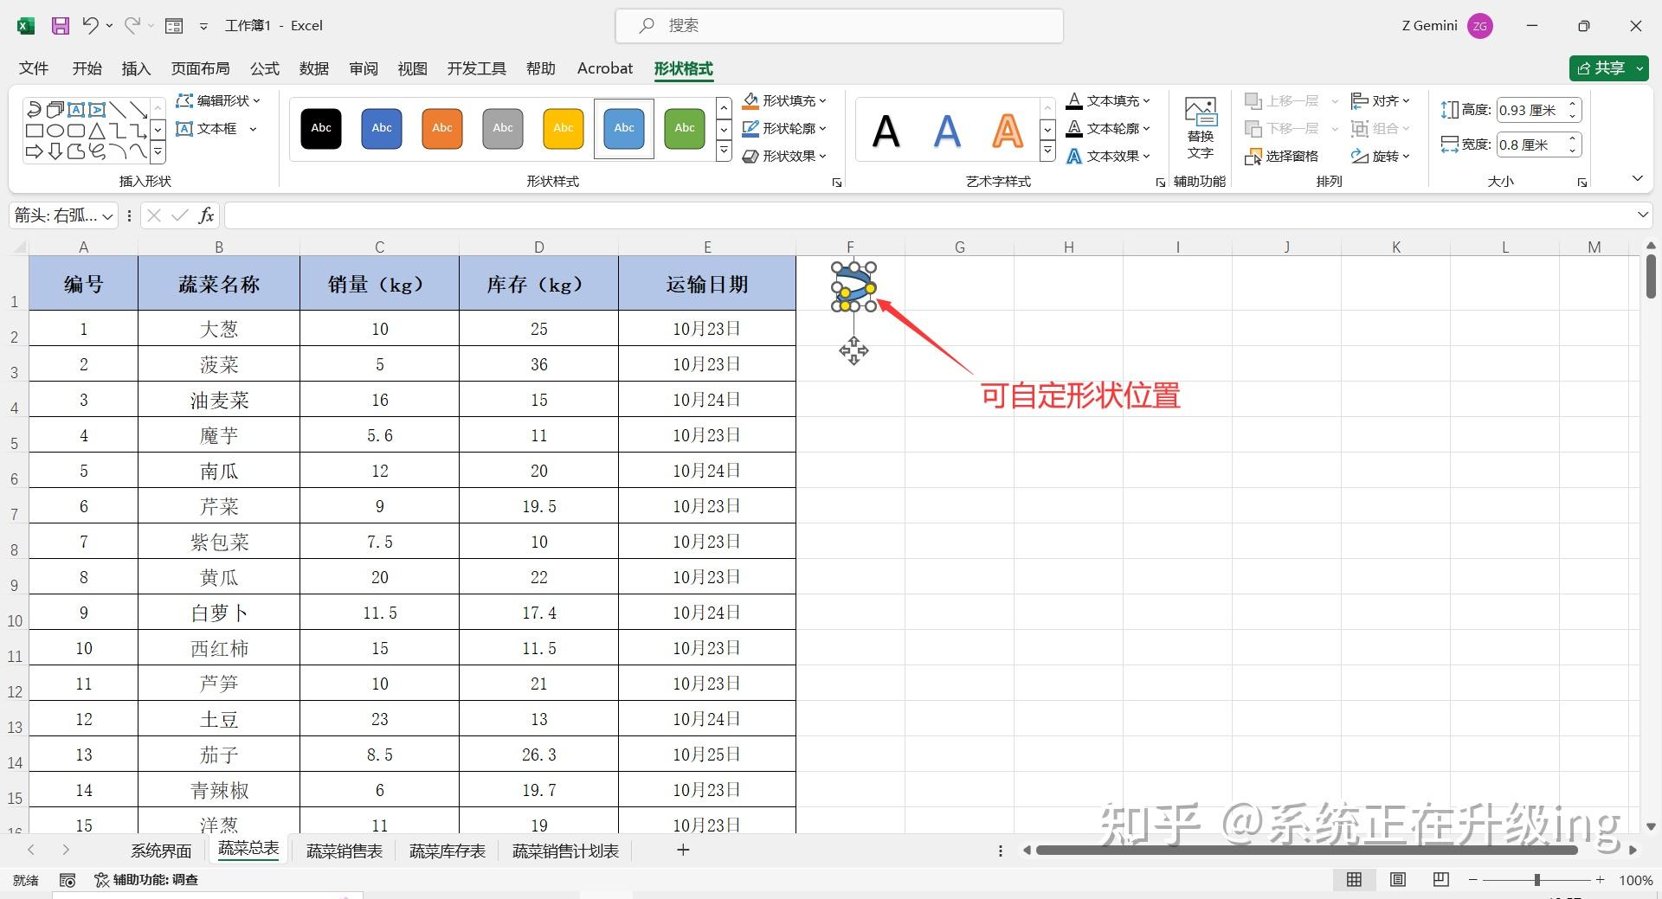The image size is (1662, 899).
Task: Click the Undo arrow icon
Action: point(90,26)
